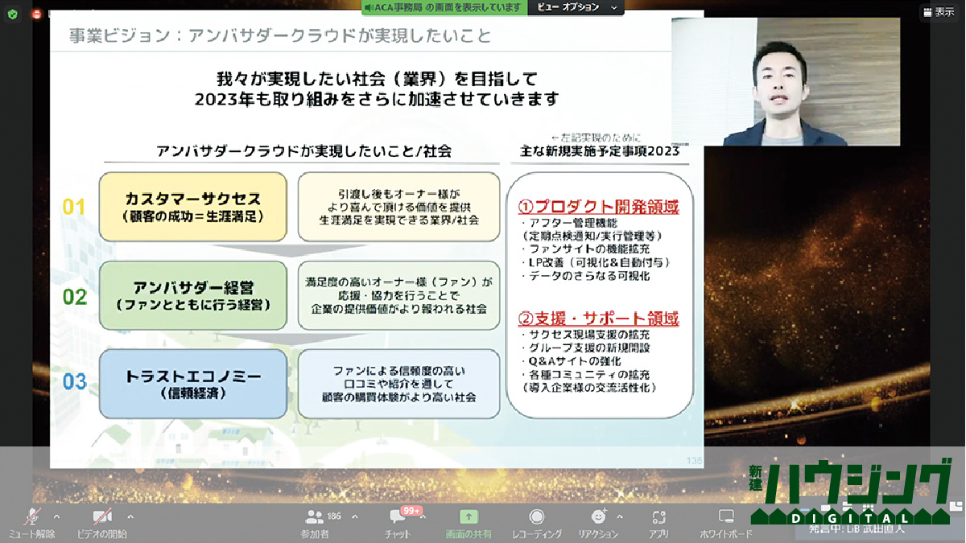Click the red recording indicator icon
Screen dimensions: 966x543
[37, 14]
